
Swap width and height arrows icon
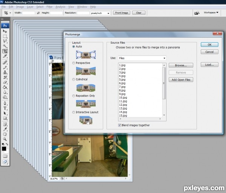(x=38, y=13)
